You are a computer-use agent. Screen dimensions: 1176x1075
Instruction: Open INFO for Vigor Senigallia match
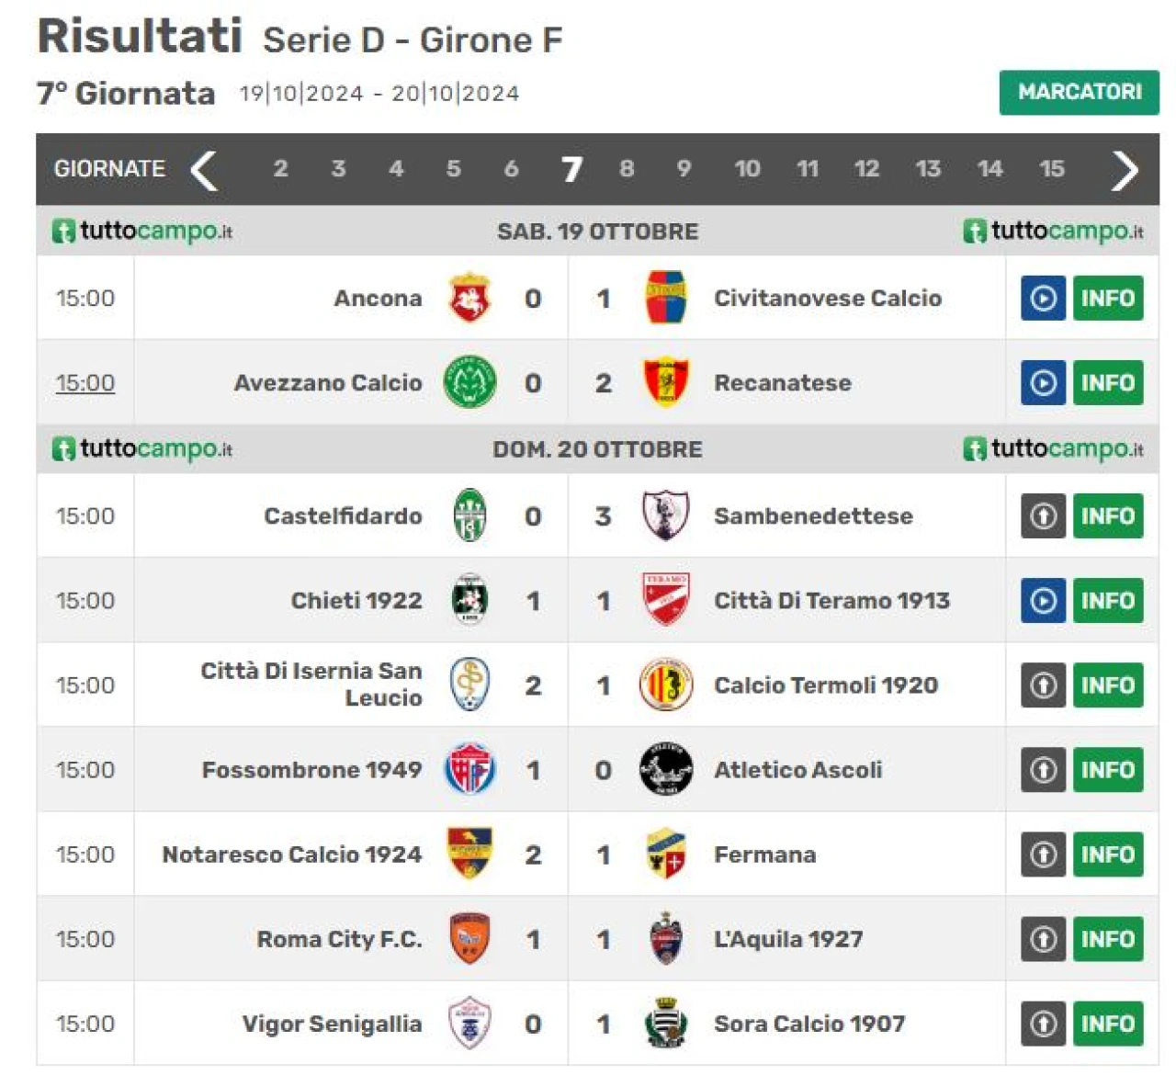1108,1024
